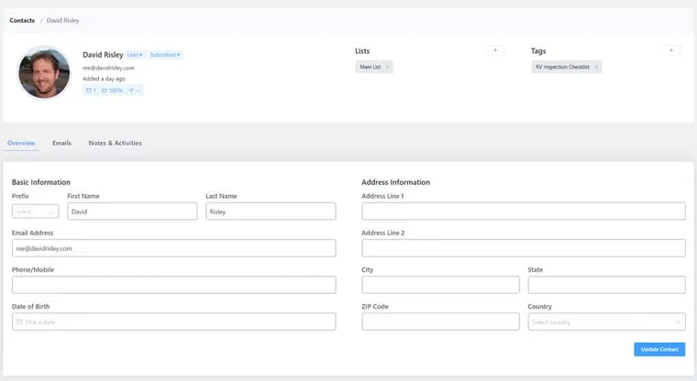Click the Date of Birth picker field
This screenshot has height=381, width=697.
pyautogui.click(x=174, y=322)
